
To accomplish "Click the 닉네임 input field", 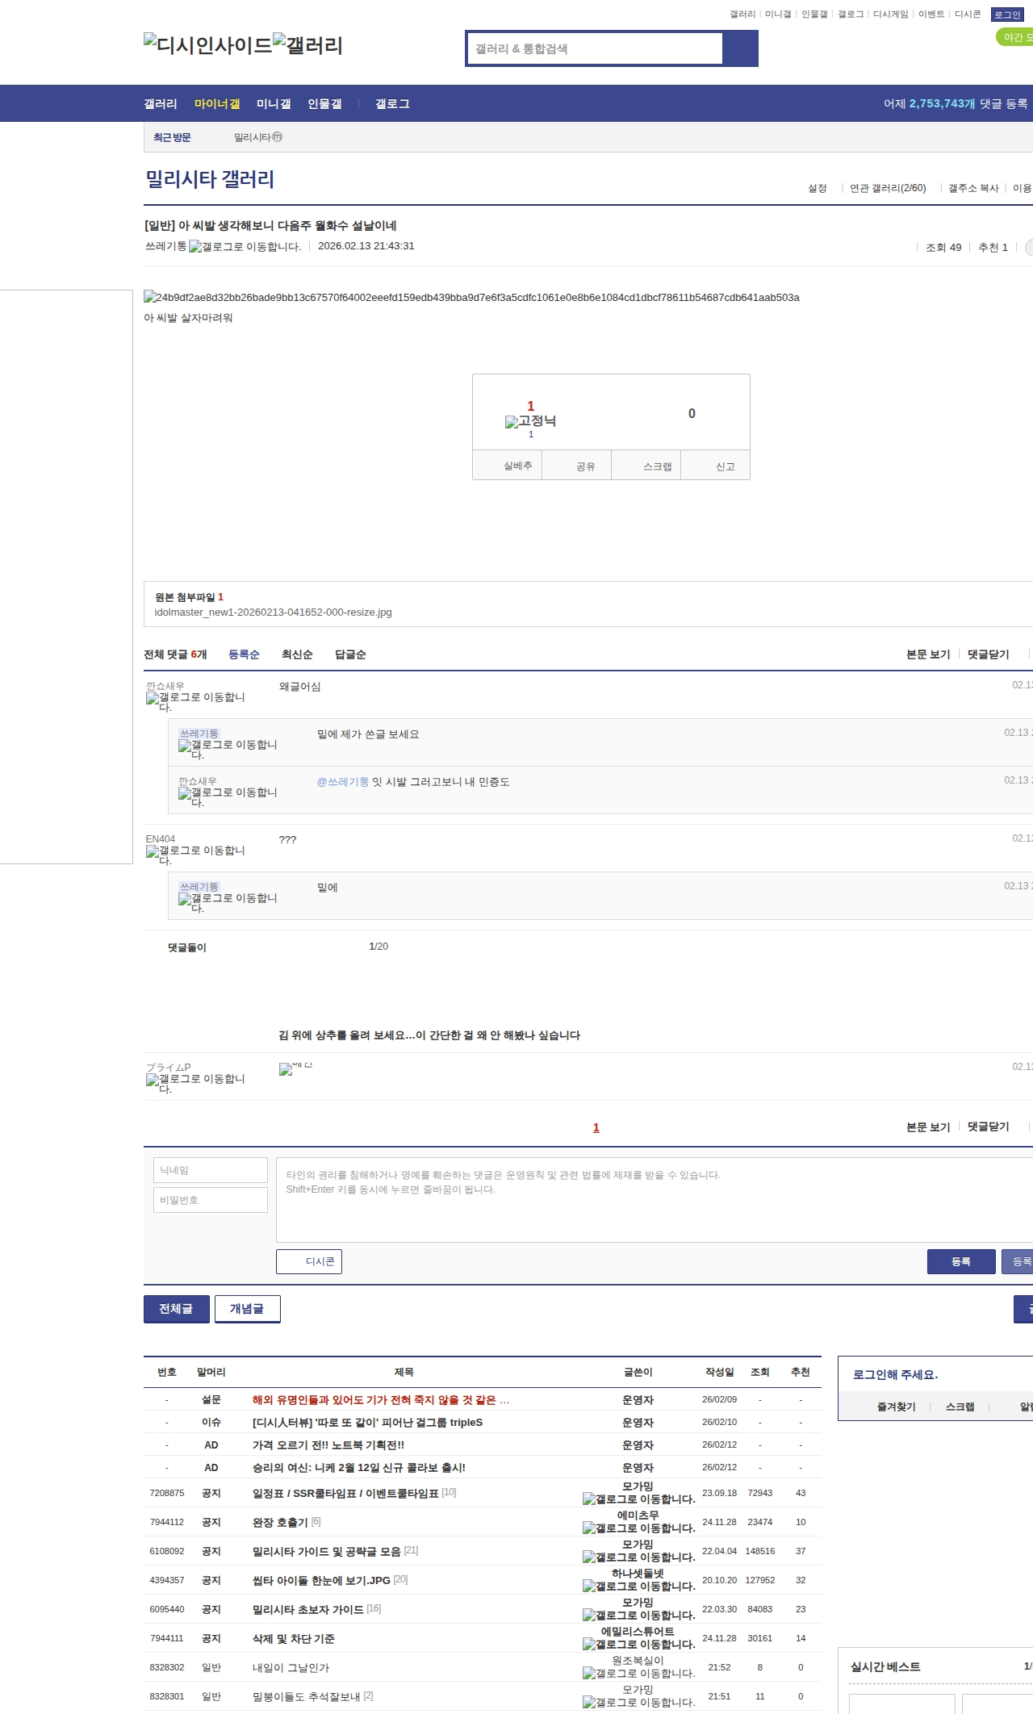I will [211, 1170].
